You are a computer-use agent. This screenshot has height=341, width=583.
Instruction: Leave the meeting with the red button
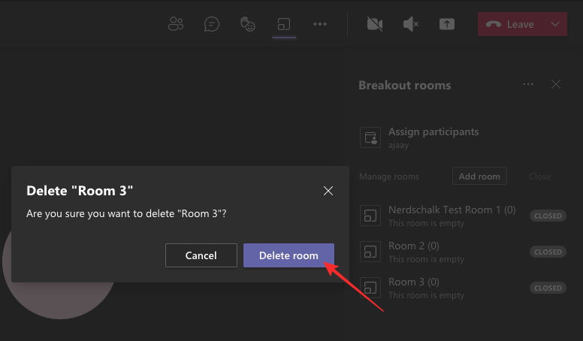(x=509, y=24)
